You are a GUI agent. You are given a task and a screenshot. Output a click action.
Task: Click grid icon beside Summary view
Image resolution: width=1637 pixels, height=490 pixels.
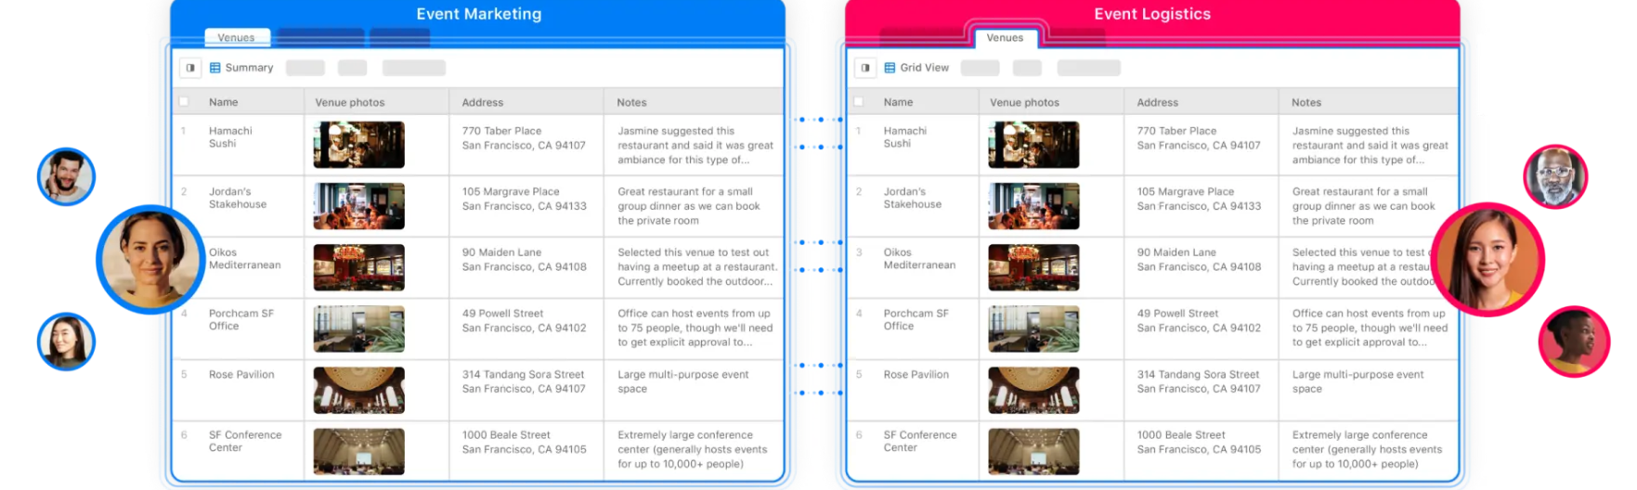pyautogui.click(x=215, y=68)
